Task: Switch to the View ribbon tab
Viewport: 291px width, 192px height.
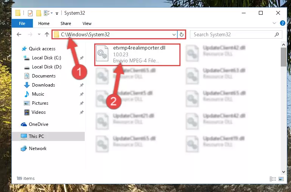Action: tap(87, 23)
